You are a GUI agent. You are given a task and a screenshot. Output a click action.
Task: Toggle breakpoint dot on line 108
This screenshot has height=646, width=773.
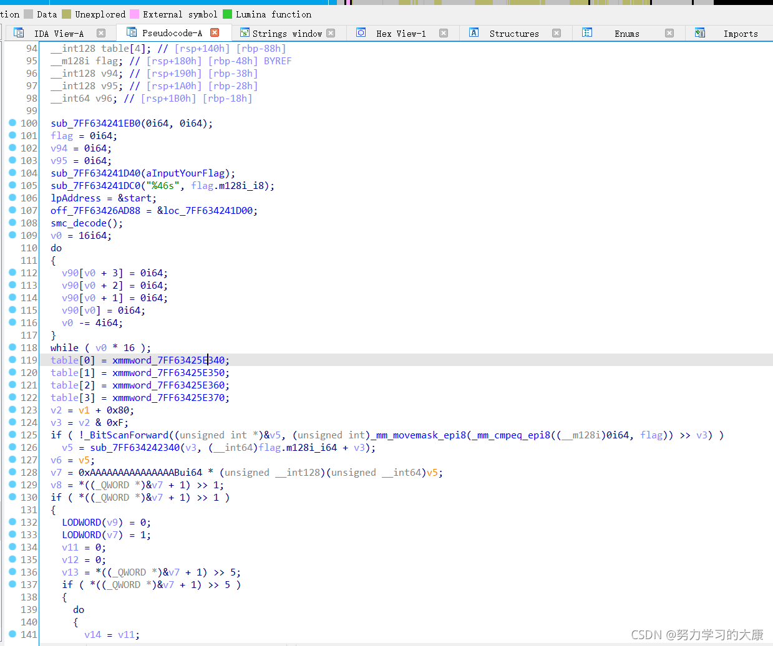(x=12, y=223)
